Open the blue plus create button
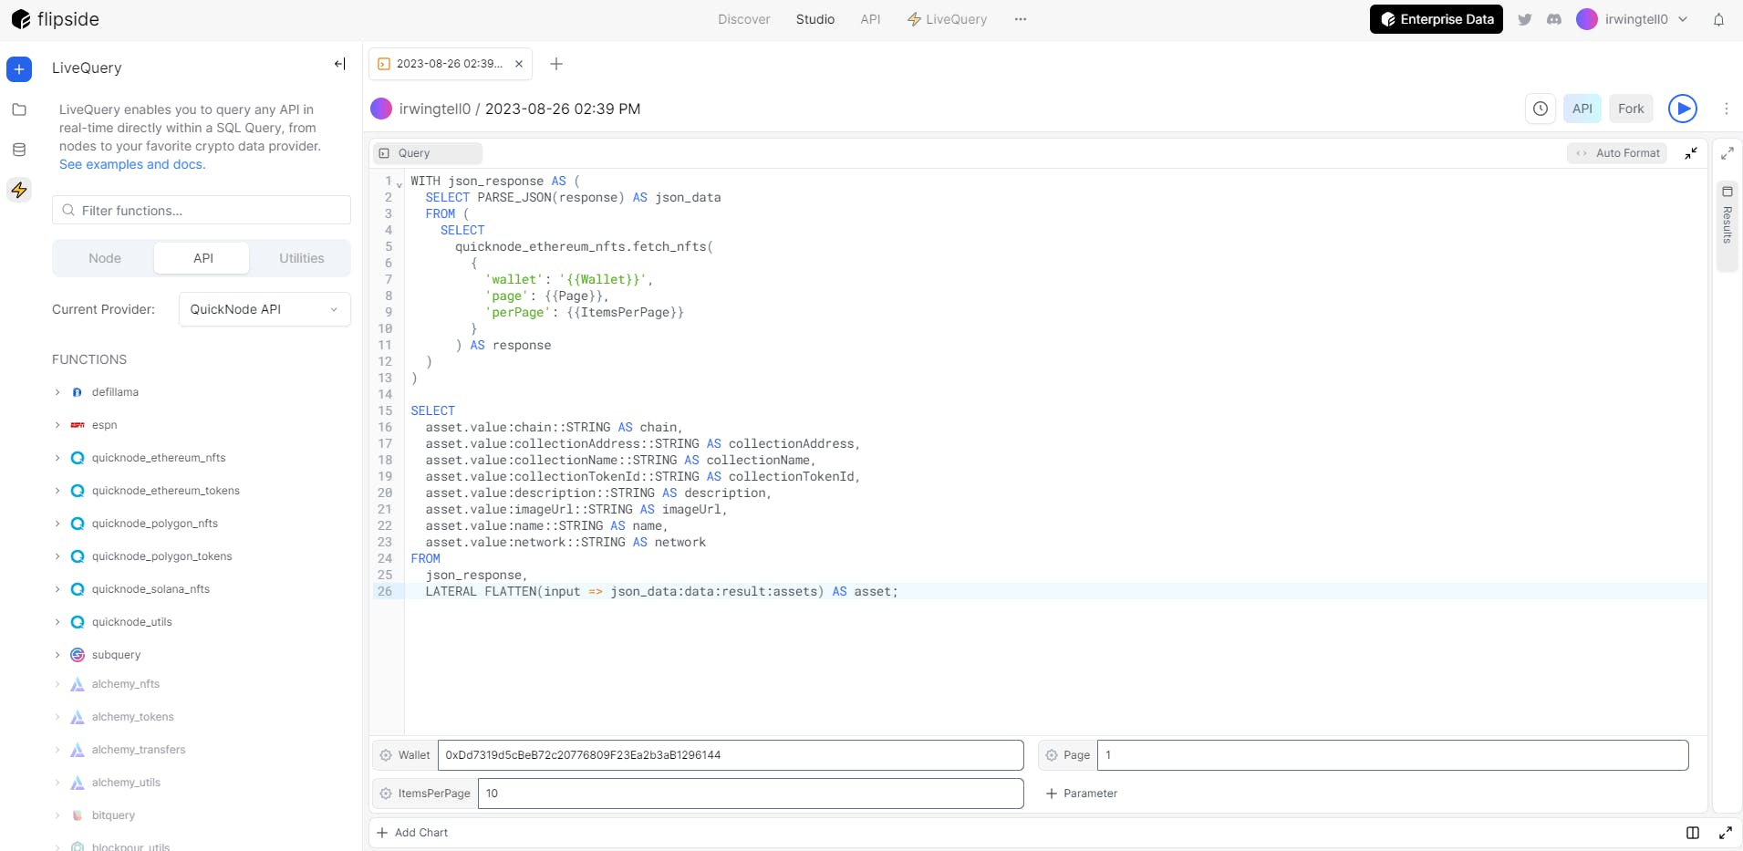This screenshot has height=851, width=1743. 19,69
